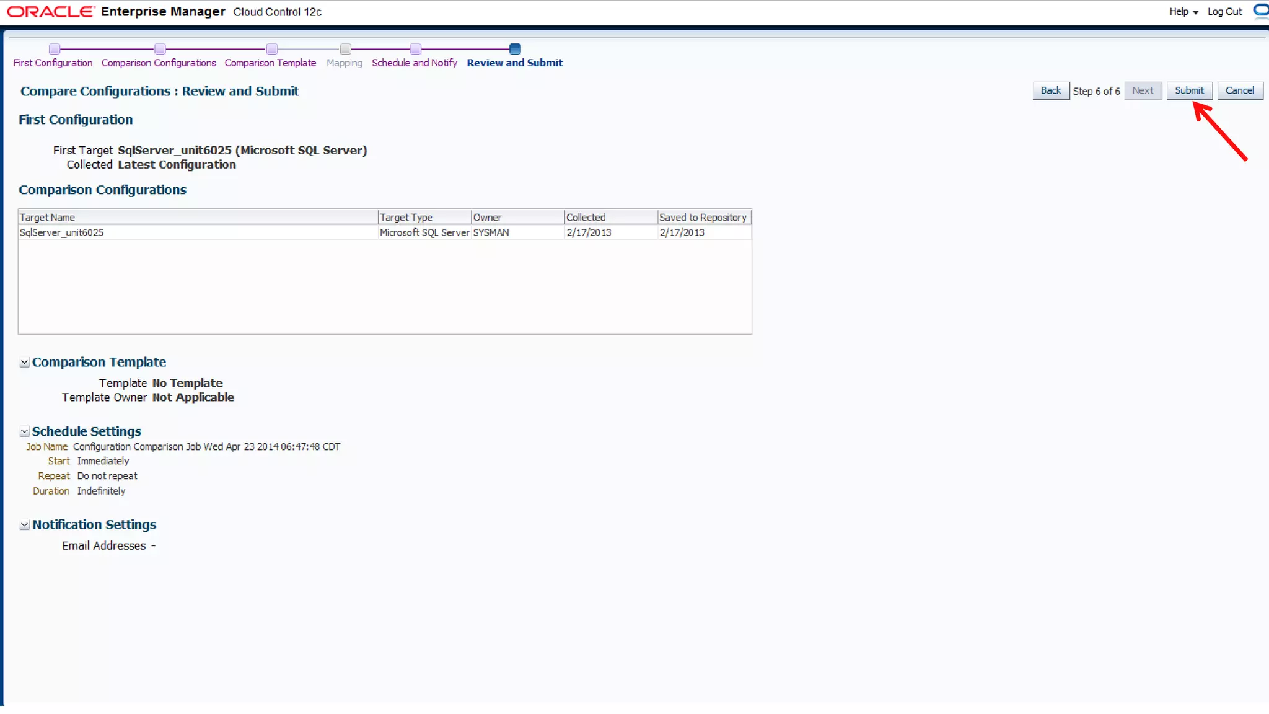1269x714 pixels.
Task: Click the Email Addresses label
Action: point(103,545)
